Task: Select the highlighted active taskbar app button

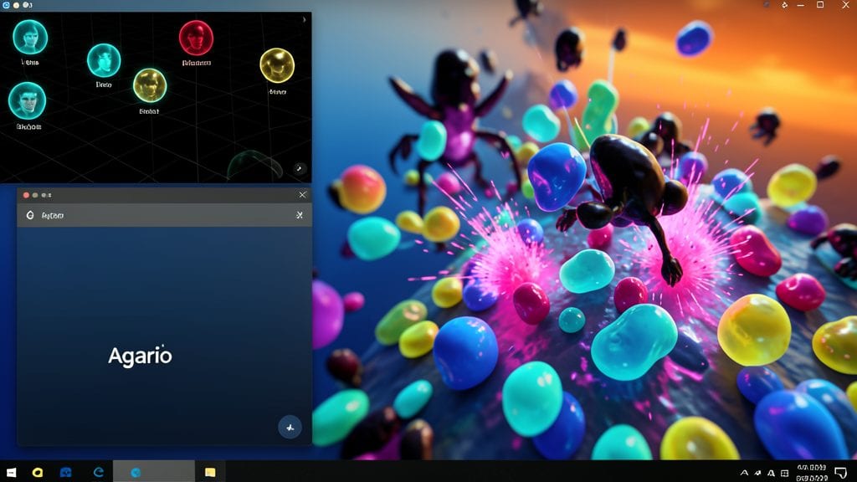Action: pos(154,472)
